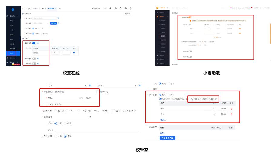
Task: Click the info icon beside the course name field
Action: (x=58, y=18)
